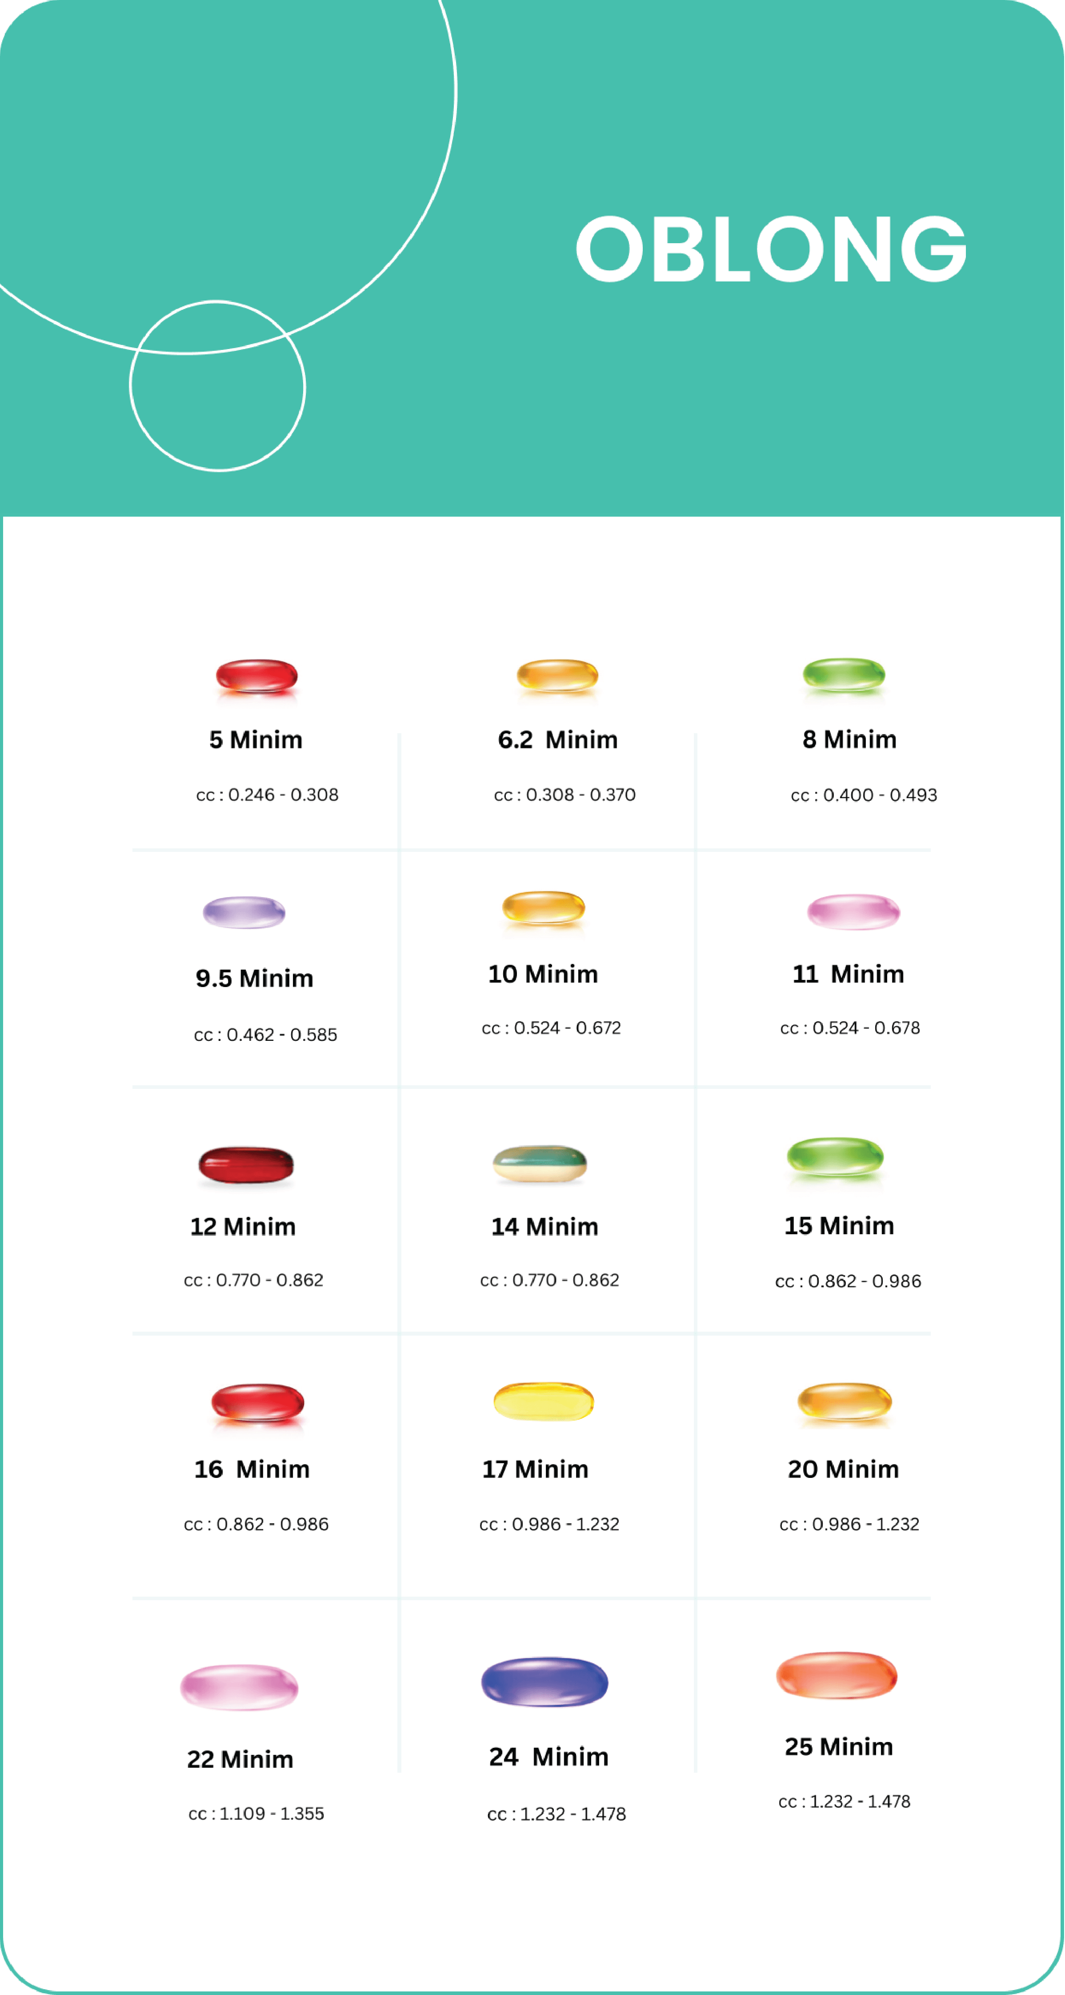This screenshot has height=1995, width=1065.
Task: Click the "24 Minim" label
Action: [x=549, y=1757]
